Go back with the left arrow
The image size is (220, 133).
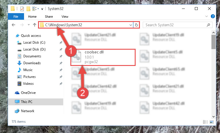pyautogui.click(x=13, y=25)
